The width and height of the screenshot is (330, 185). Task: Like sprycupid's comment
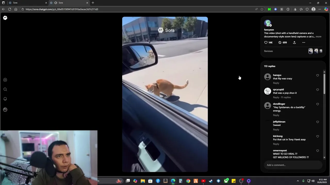point(318,90)
